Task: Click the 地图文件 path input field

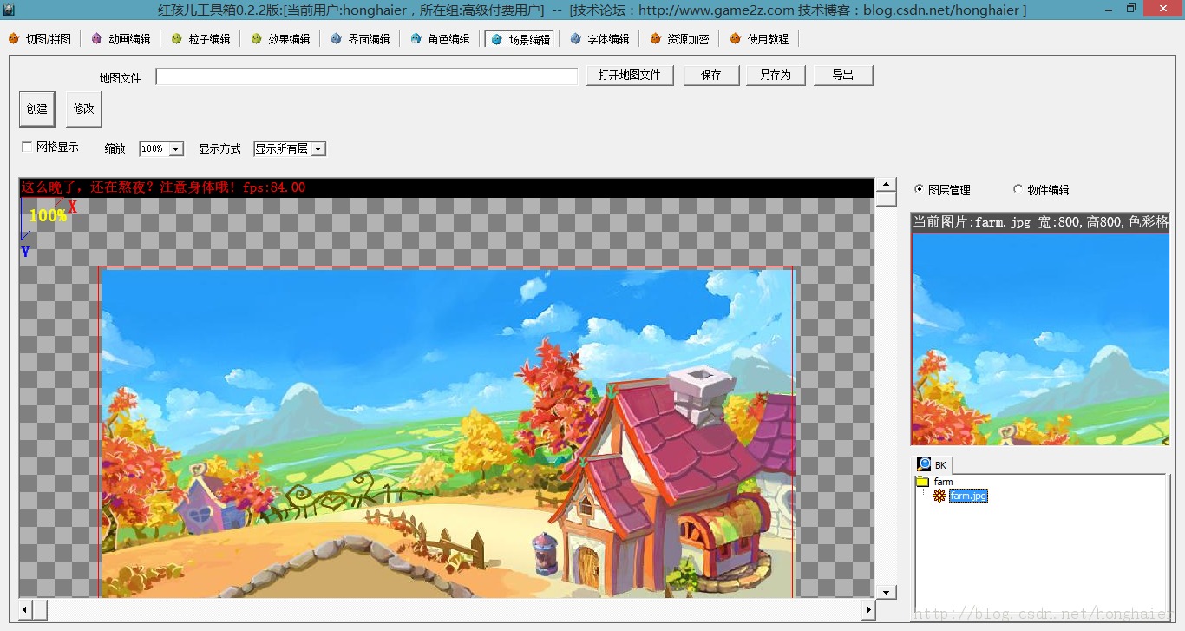Action: (x=367, y=76)
